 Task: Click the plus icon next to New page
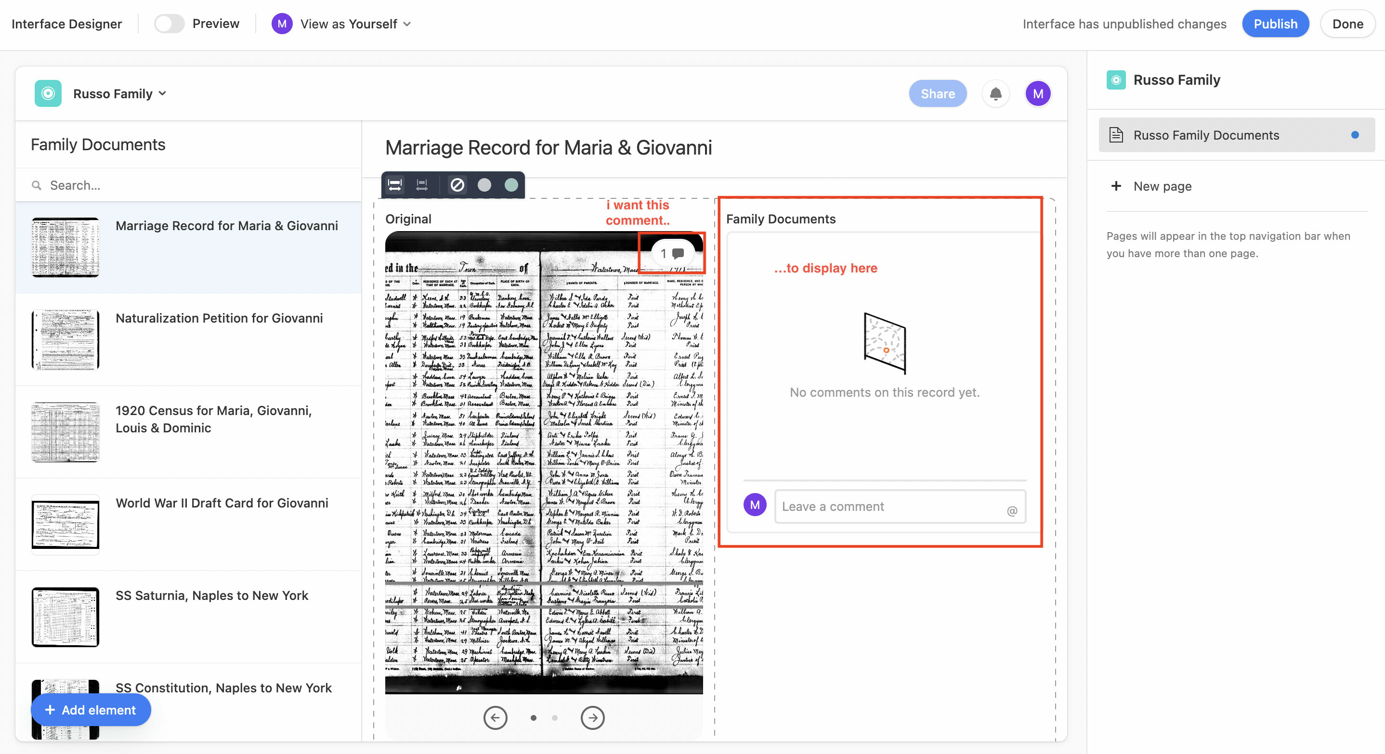coord(1116,186)
